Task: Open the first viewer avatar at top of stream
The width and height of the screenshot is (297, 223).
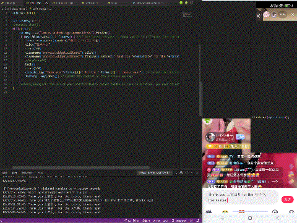Action: (267, 14)
